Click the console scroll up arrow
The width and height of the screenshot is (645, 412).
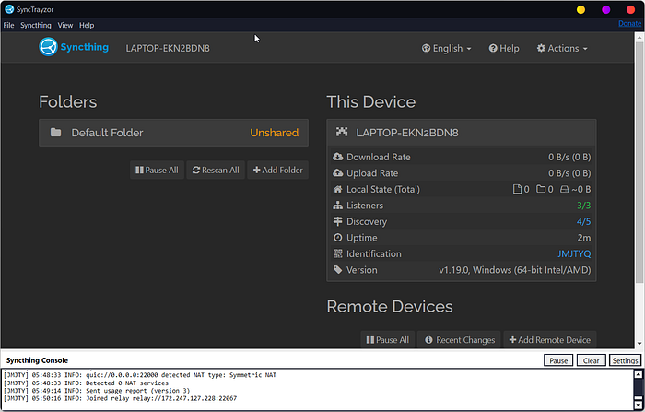[x=638, y=374]
